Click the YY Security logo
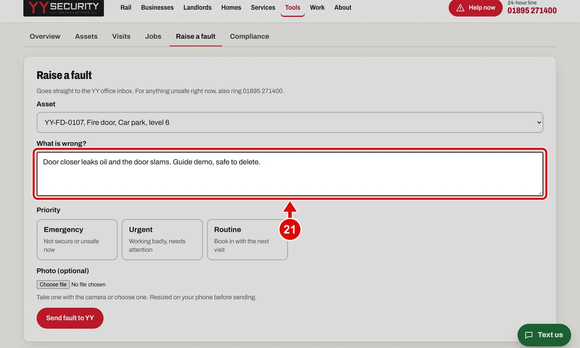 point(63,7)
